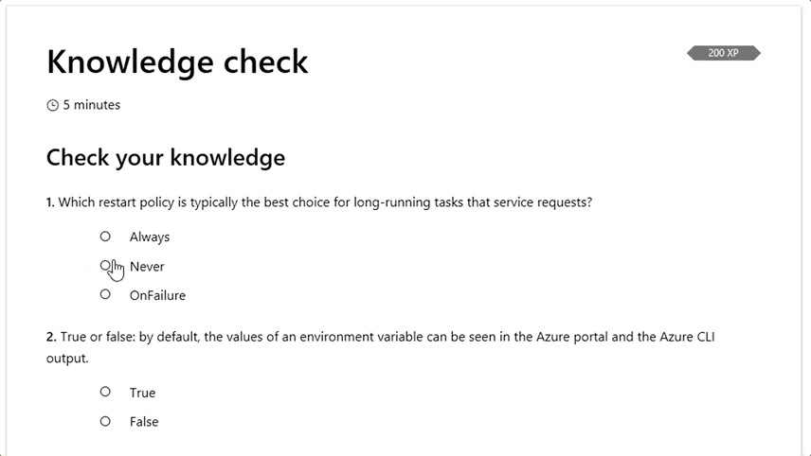
Task: Click the 'False' answer label text
Action: (144, 422)
